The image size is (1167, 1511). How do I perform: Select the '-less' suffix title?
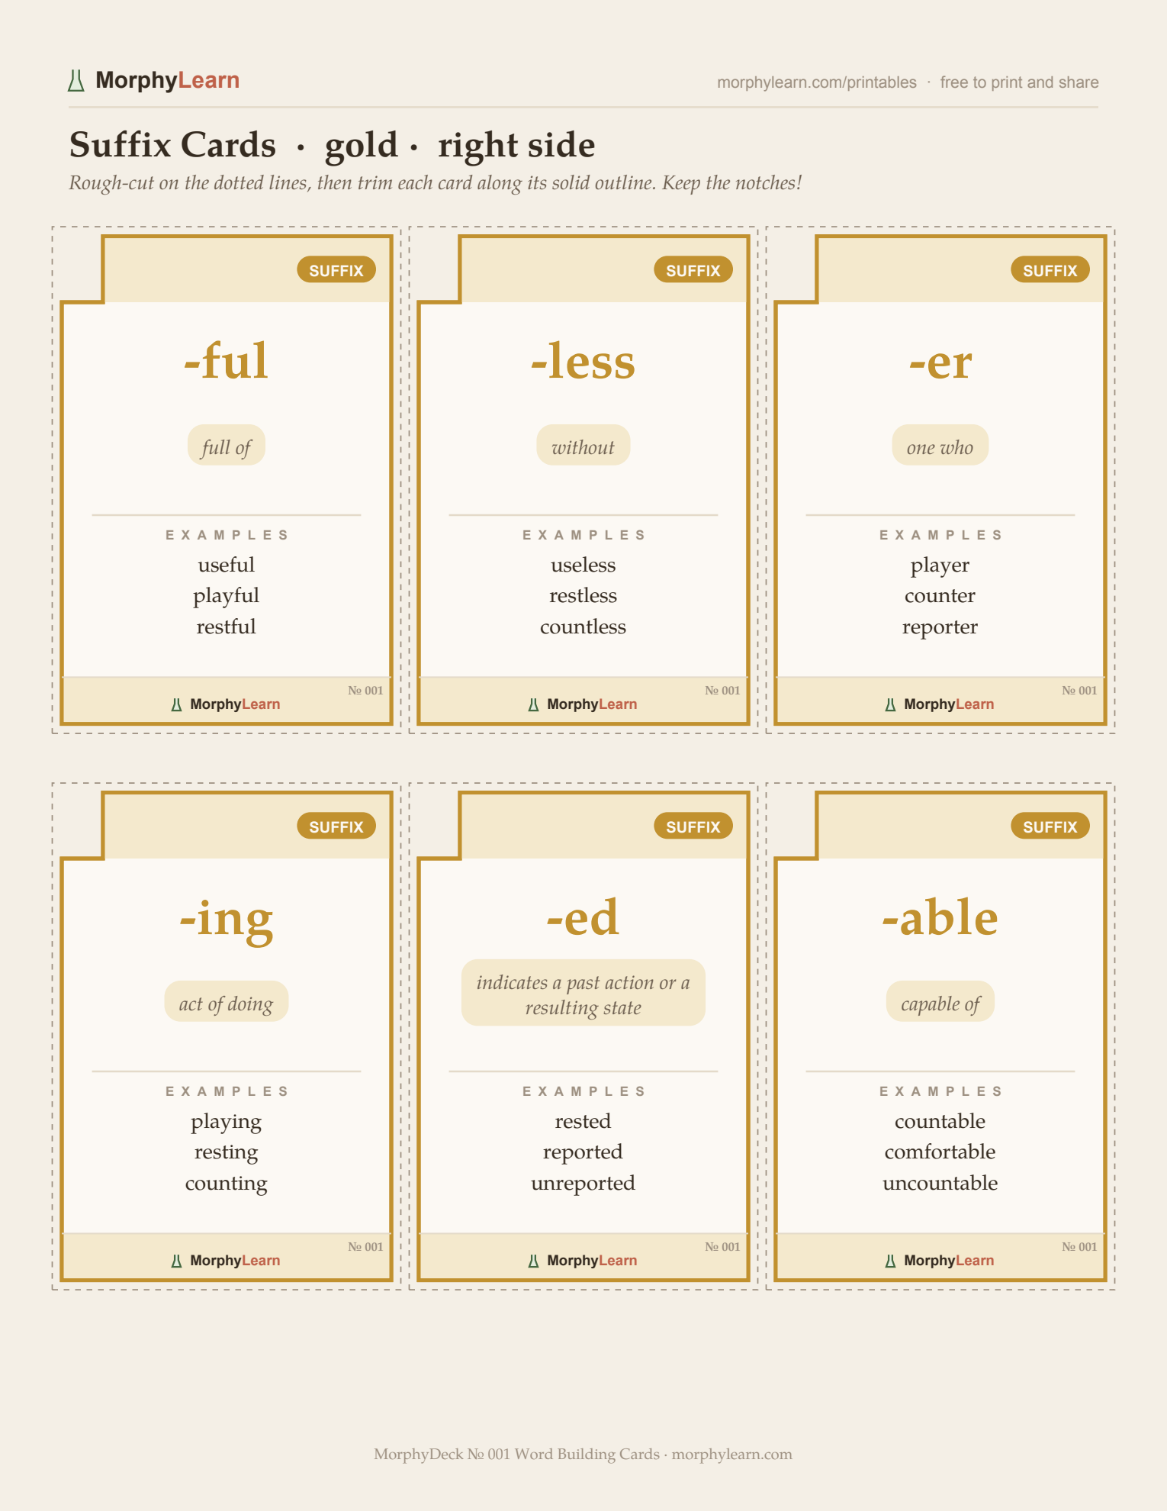(583, 361)
